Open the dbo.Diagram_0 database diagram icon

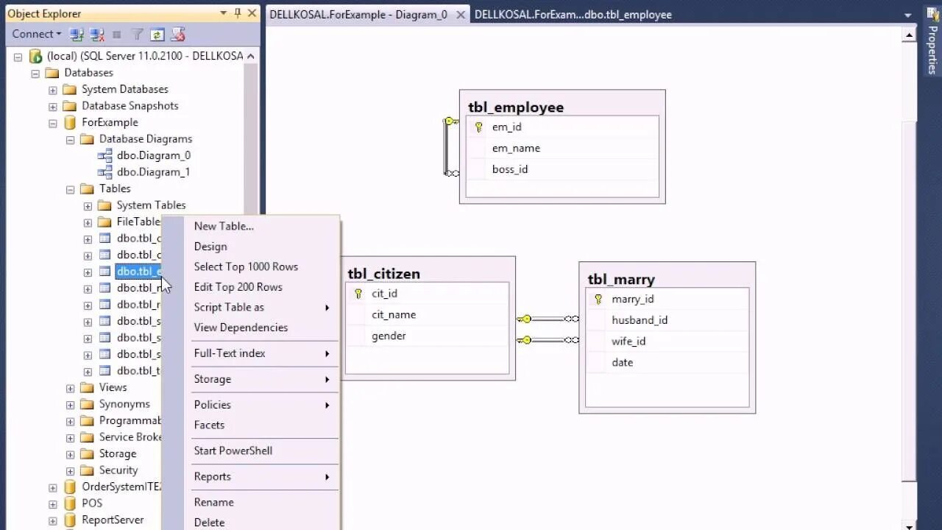105,155
